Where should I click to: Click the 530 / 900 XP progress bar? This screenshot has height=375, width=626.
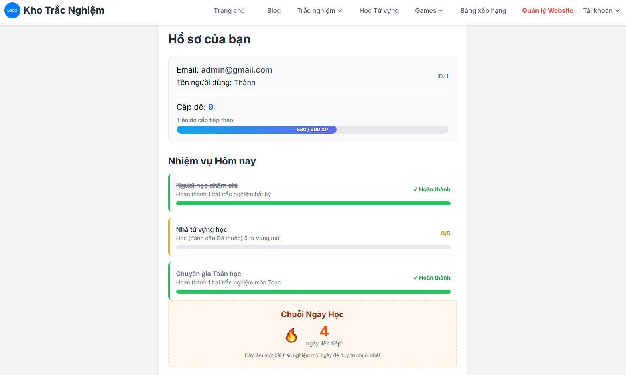click(x=312, y=130)
